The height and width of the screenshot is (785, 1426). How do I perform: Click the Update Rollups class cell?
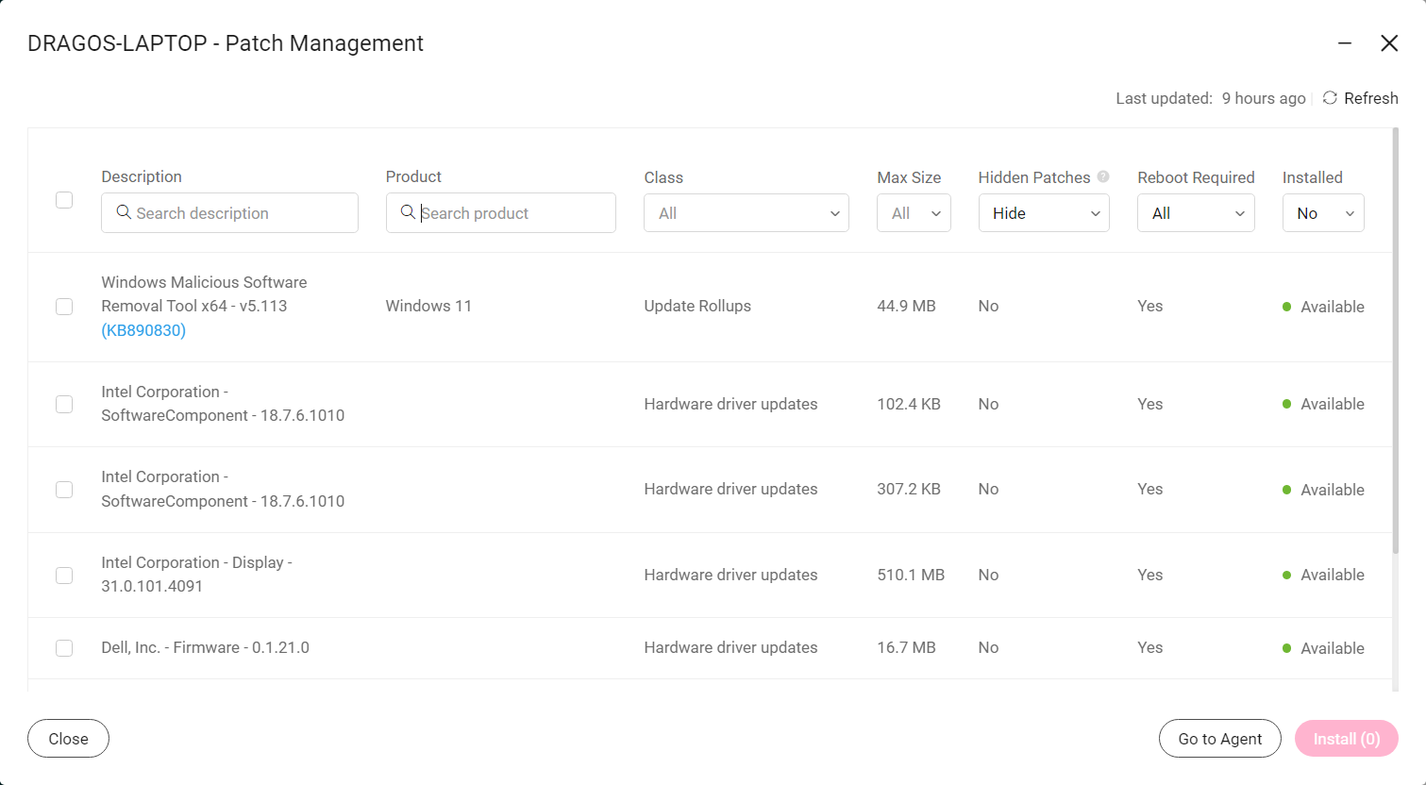pos(697,306)
